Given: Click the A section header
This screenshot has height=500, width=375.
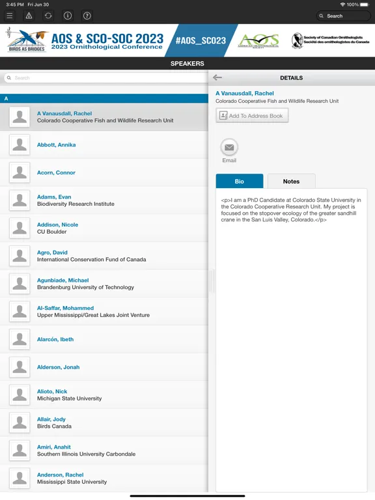Looking at the screenshot, I should pos(104,98).
